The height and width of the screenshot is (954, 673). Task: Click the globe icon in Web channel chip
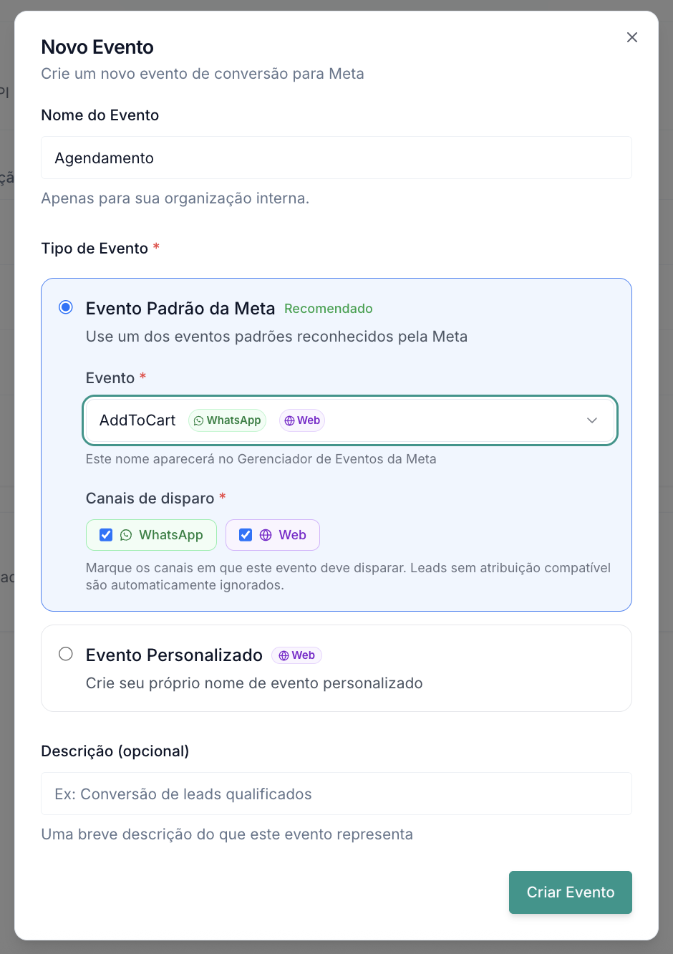(266, 535)
